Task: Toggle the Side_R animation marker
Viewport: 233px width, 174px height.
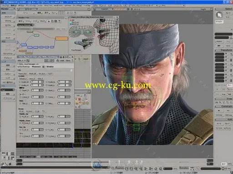Action: 20,103
